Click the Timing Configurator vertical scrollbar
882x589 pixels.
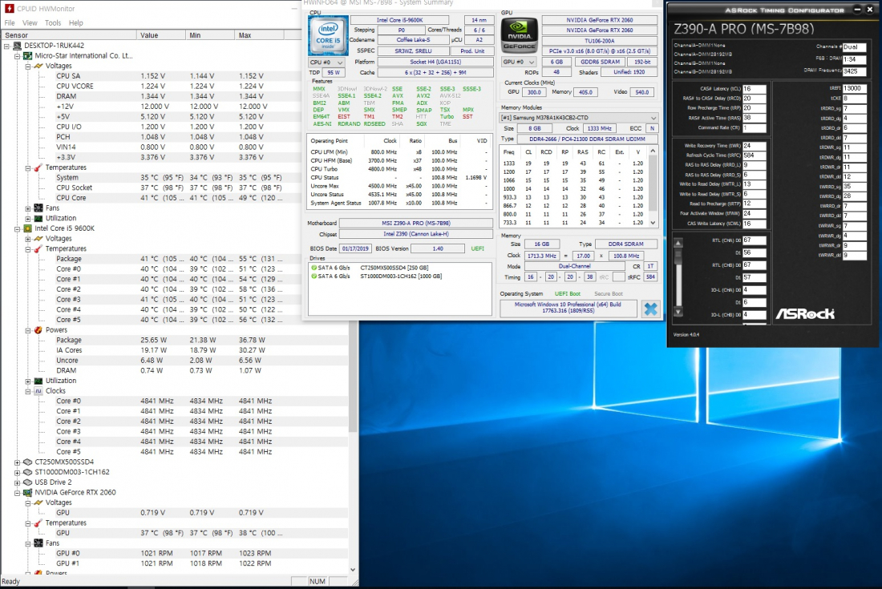tap(678, 277)
